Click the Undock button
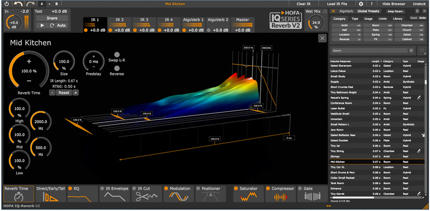This screenshot has width=430, height=211. [x=419, y=4]
